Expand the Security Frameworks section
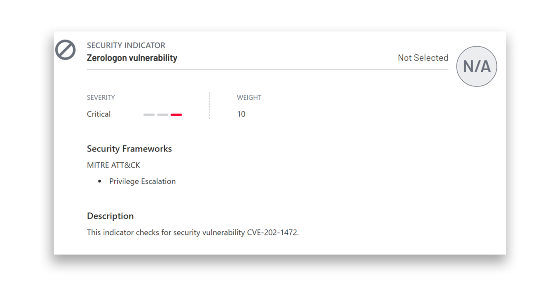Viewport: 560px width, 286px height. pyautogui.click(x=129, y=149)
